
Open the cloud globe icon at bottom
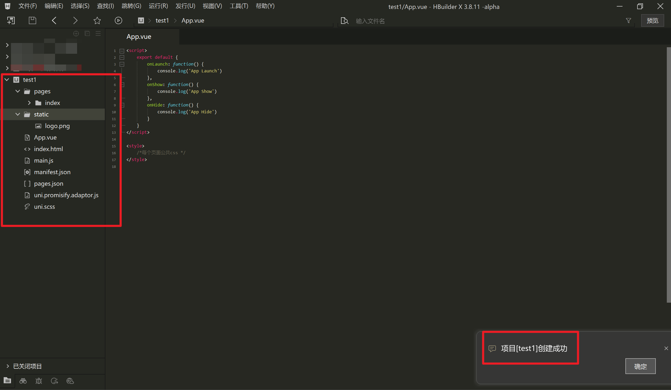70,381
